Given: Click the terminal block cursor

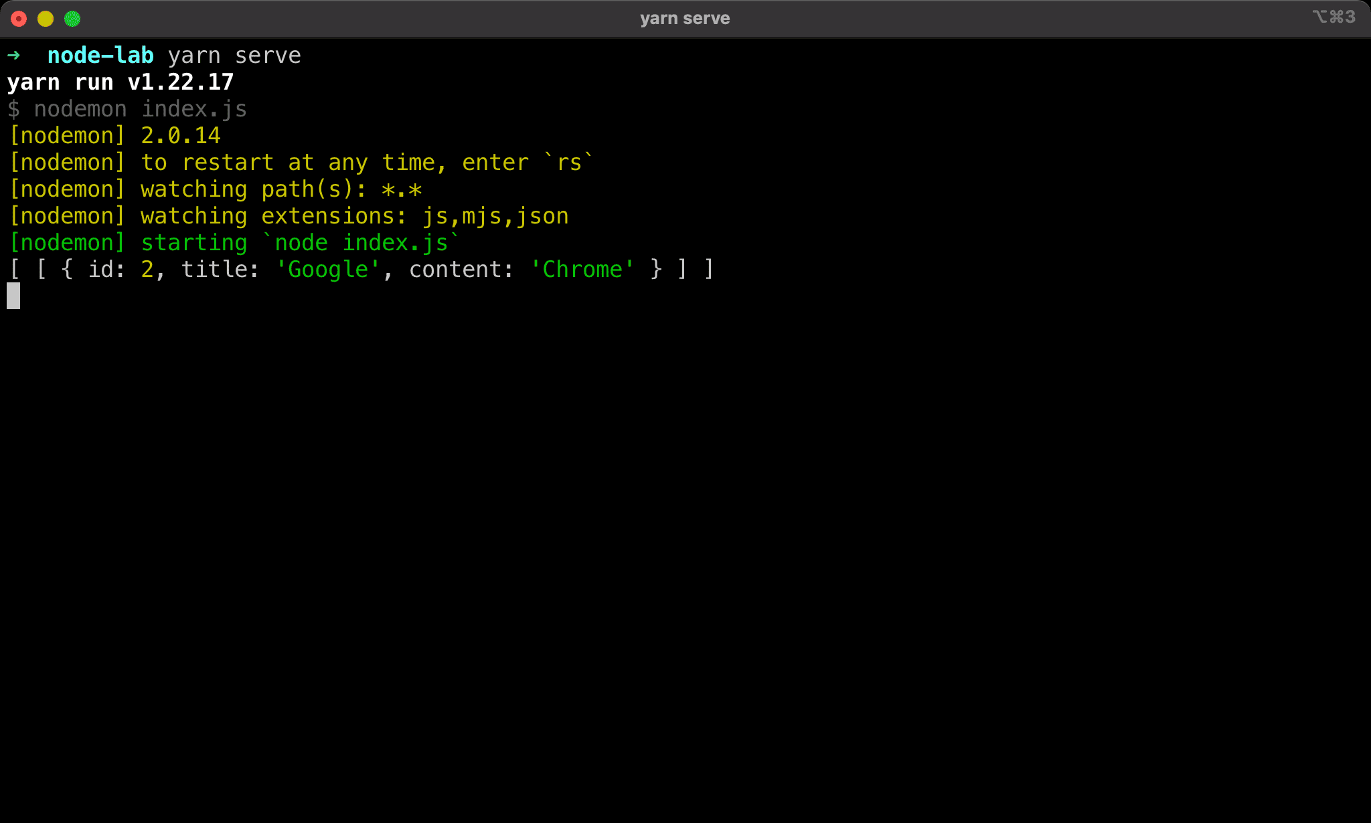Looking at the screenshot, I should [x=13, y=296].
